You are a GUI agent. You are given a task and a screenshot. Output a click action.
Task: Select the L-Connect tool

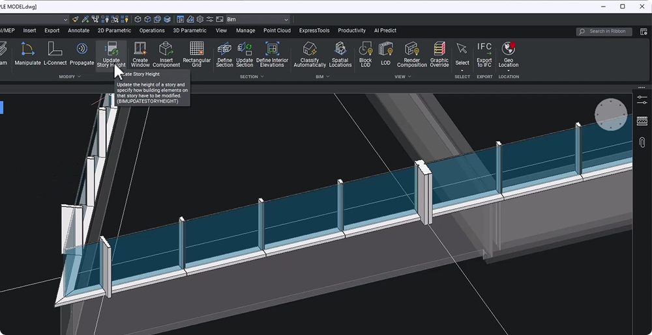[x=55, y=53]
